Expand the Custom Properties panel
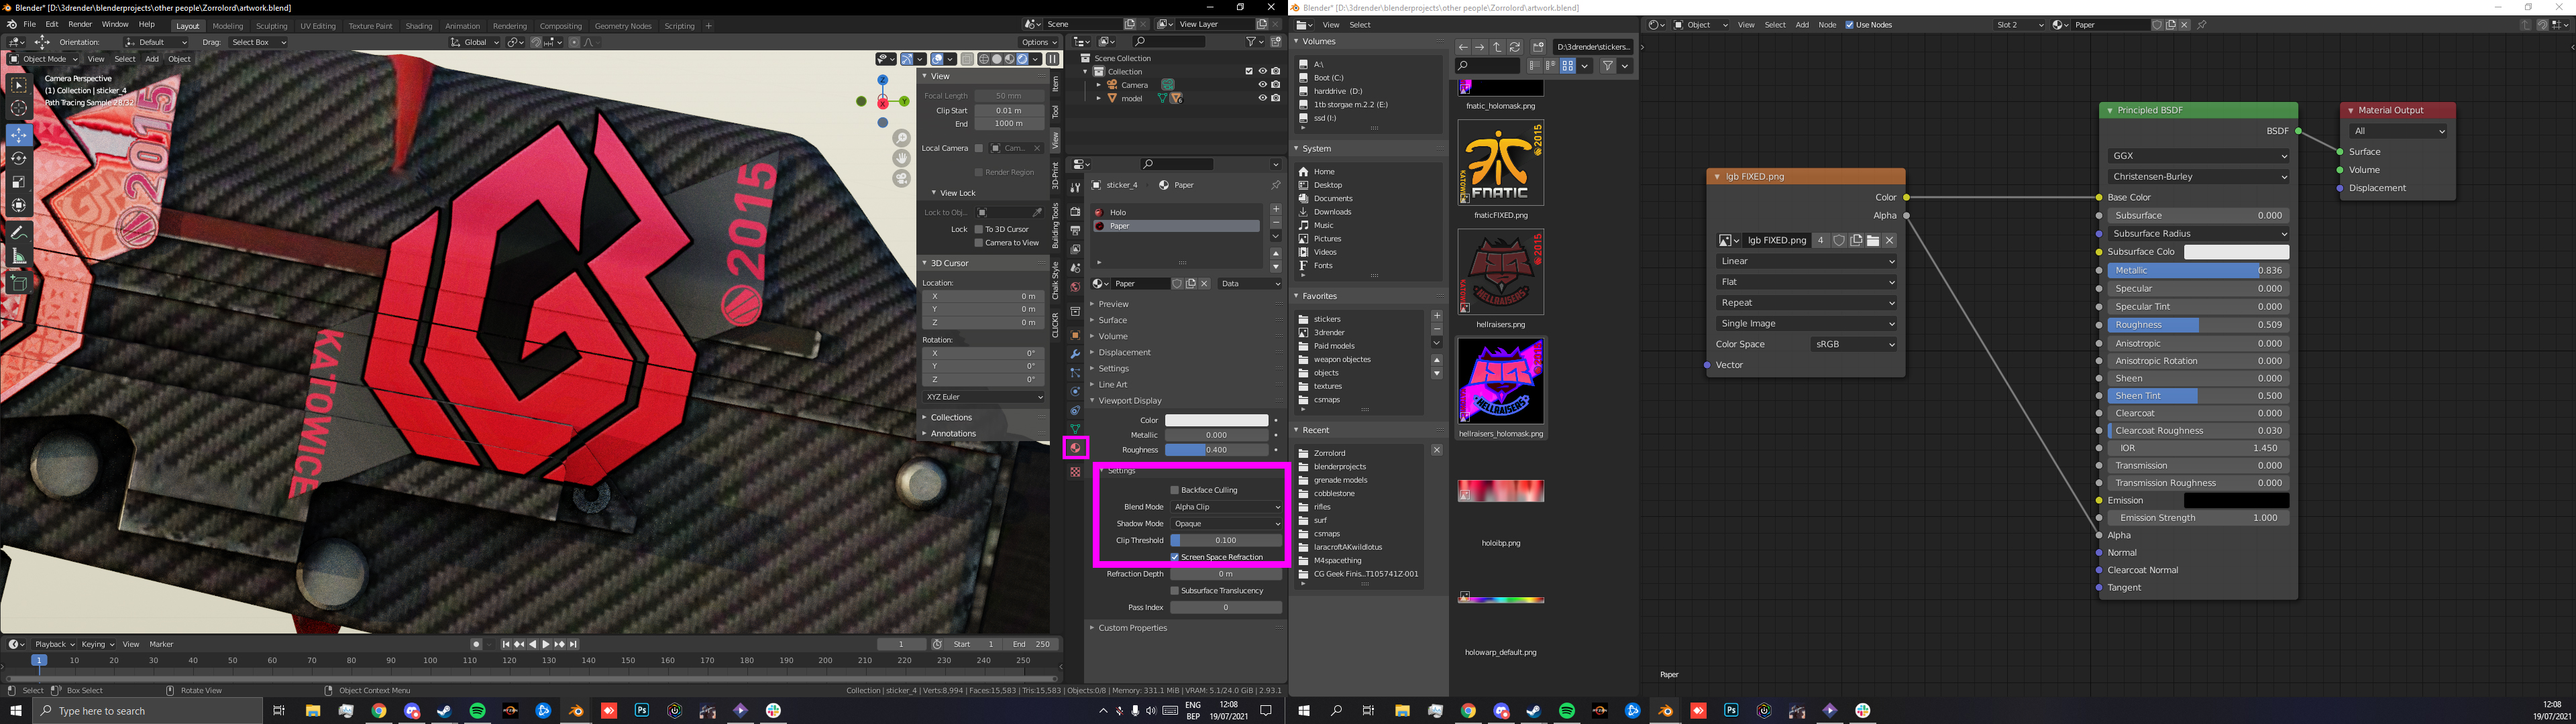2576x724 pixels. click(1132, 628)
